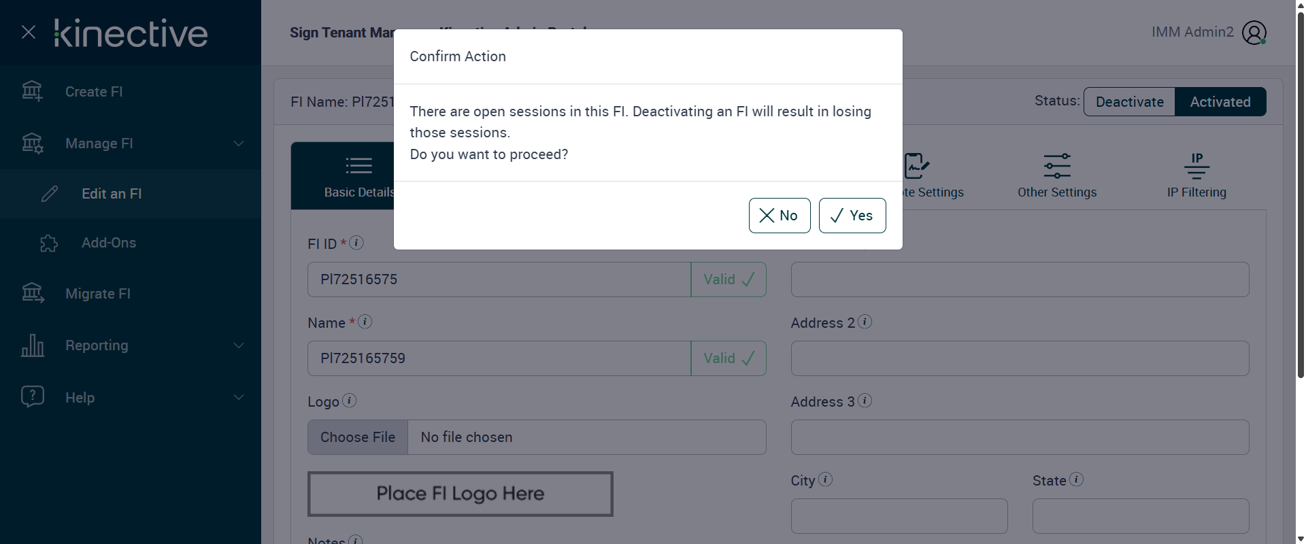Click the Reporting bar chart icon
1306x544 pixels.
[33, 345]
